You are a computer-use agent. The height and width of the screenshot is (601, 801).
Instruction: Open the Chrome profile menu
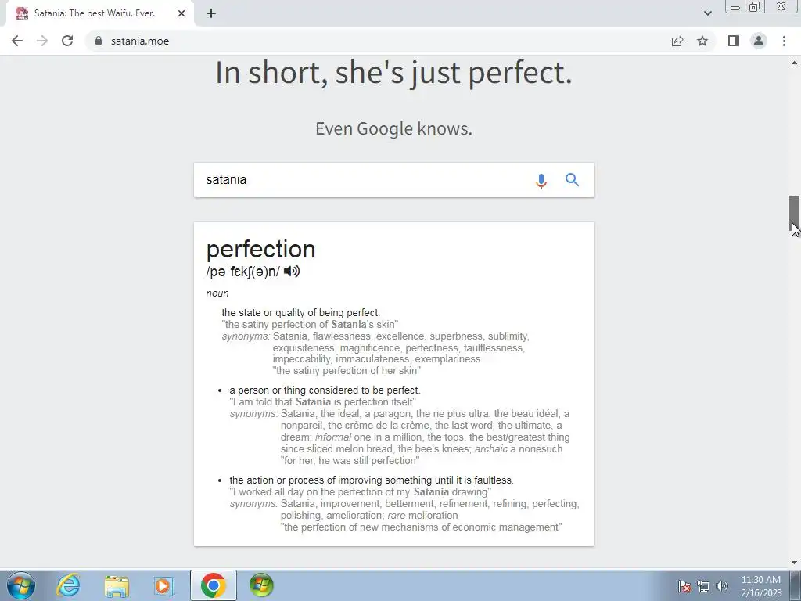point(759,41)
